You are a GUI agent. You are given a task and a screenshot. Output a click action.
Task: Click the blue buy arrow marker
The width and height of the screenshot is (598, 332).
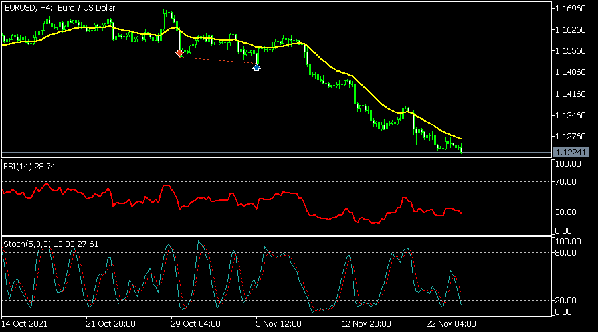tap(256, 68)
